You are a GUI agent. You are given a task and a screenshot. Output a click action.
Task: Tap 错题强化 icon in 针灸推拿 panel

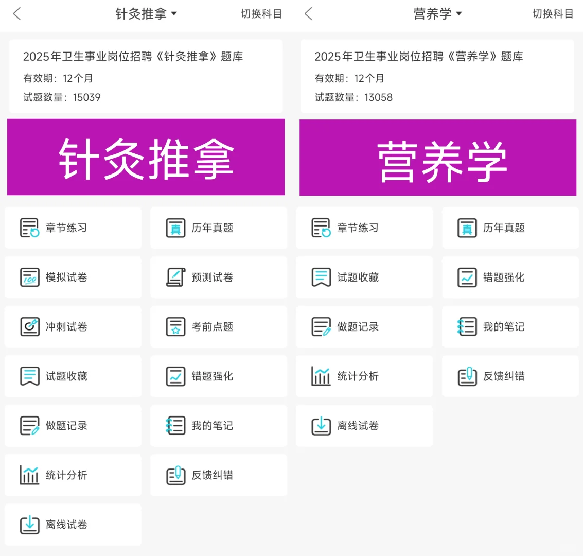point(175,376)
